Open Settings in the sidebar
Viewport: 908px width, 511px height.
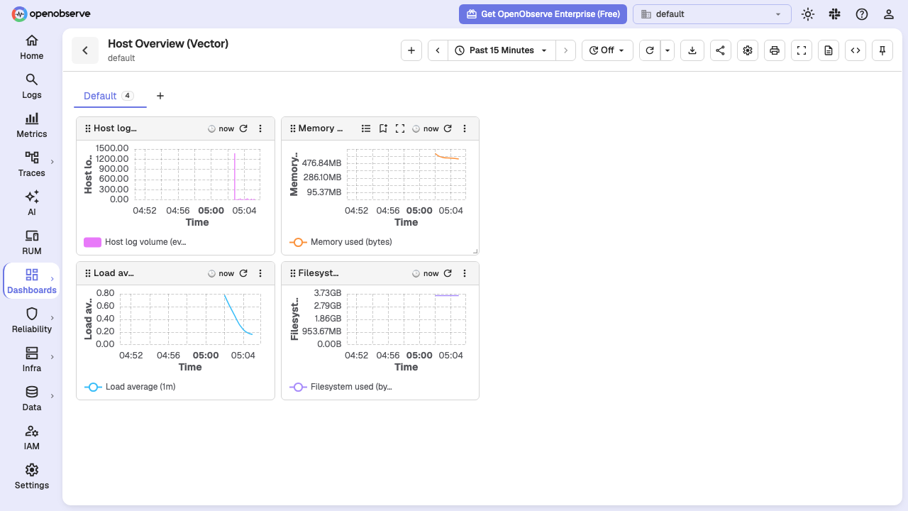click(x=32, y=477)
